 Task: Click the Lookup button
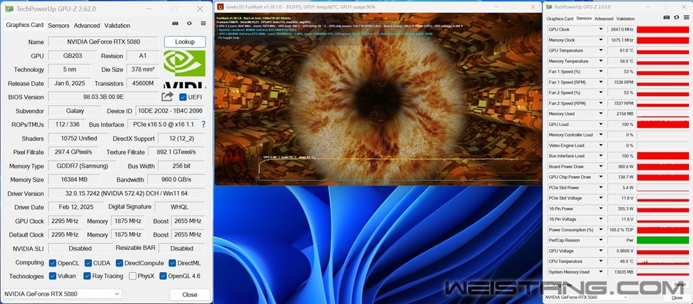pos(185,42)
